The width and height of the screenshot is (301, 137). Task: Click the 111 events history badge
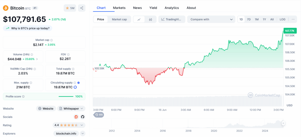(99, 115)
